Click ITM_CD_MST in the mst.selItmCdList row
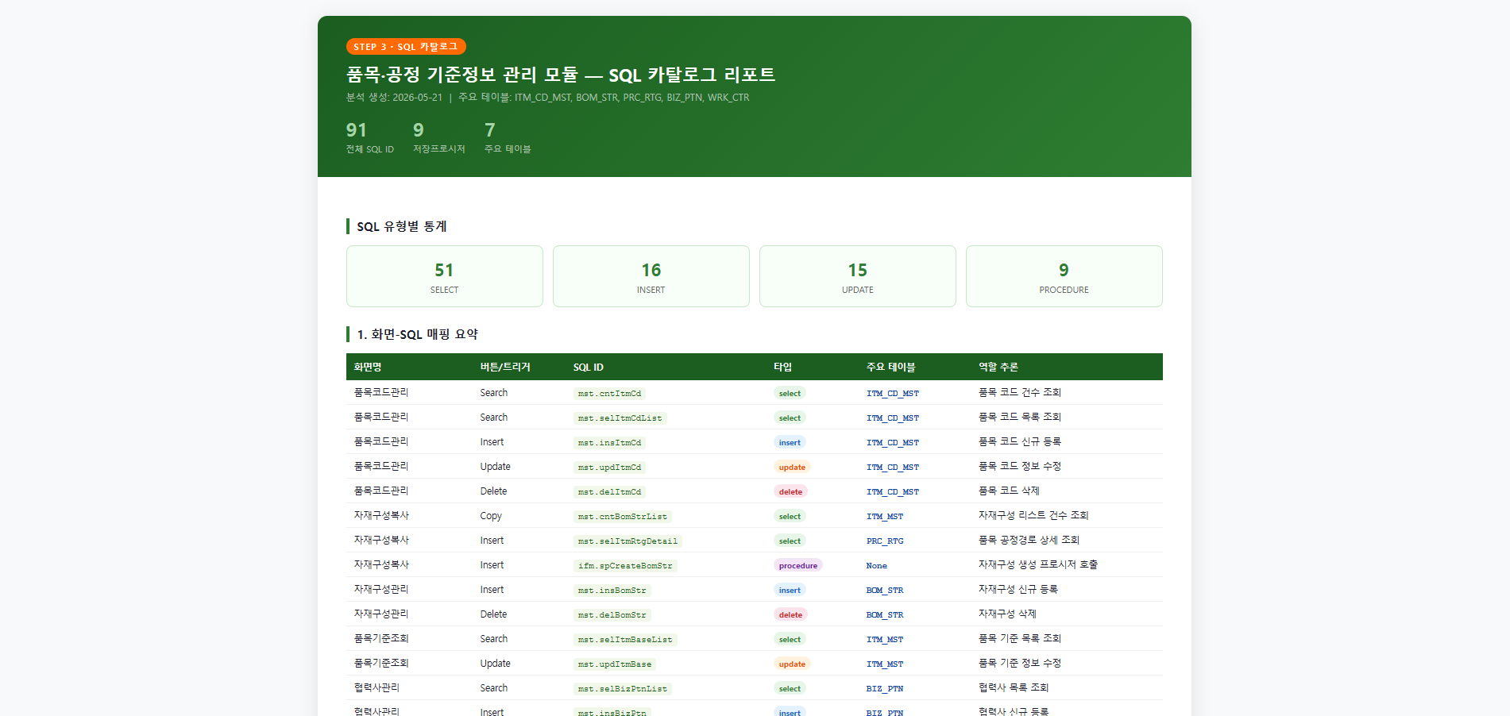Viewport: 1510px width, 716px height. pyautogui.click(x=893, y=418)
